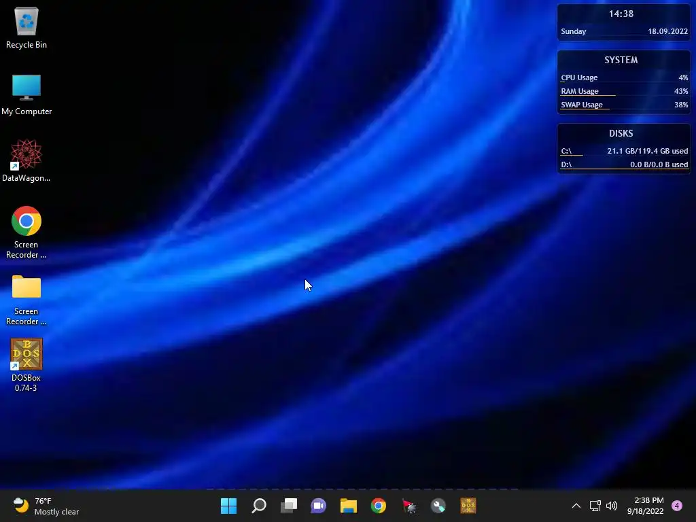Click the Sunday date line in widget
The width and height of the screenshot is (696, 522).
tap(624, 31)
